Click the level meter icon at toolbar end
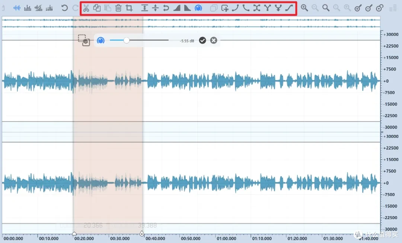402x243 pixels. point(393,9)
